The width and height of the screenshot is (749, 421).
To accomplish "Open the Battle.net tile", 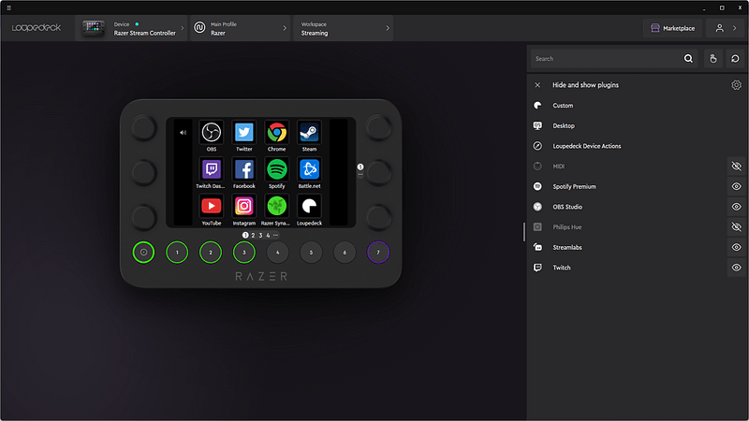I will pyautogui.click(x=309, y=169).
